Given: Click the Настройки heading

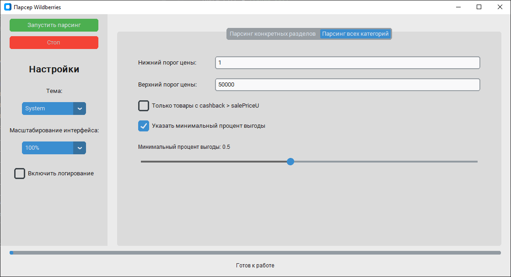Looking at the screenshot, I should (x=54, y=69).
